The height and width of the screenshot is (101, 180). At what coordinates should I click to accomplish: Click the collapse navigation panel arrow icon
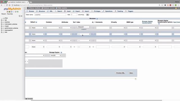[x=26, y=8]
